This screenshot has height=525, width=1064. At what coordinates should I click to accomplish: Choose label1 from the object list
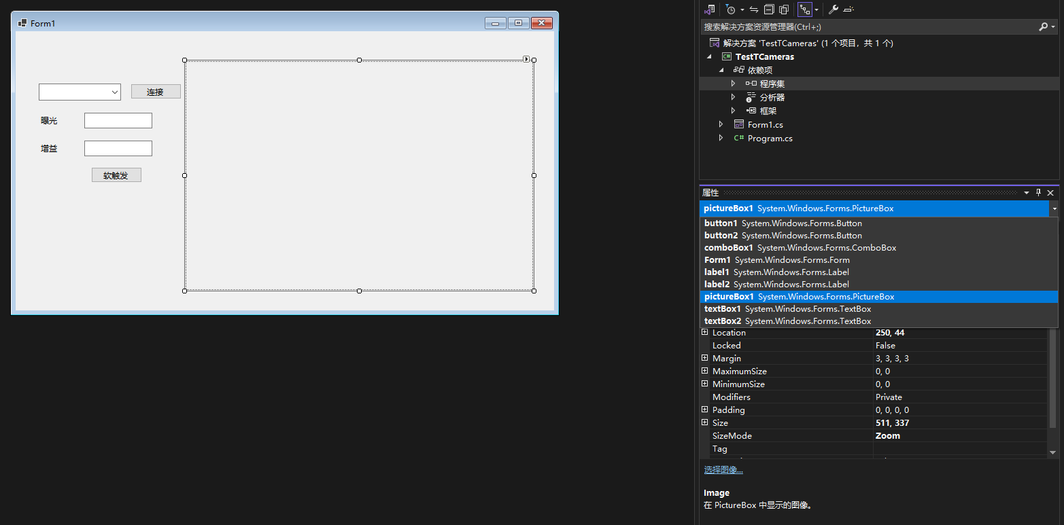click(x=878, y=272)
